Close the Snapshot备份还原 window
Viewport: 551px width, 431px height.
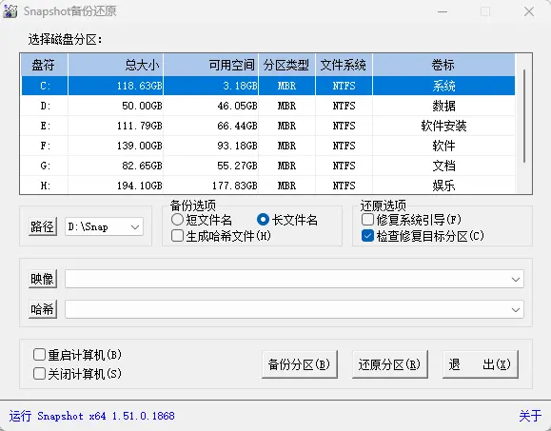coord(528,11)
